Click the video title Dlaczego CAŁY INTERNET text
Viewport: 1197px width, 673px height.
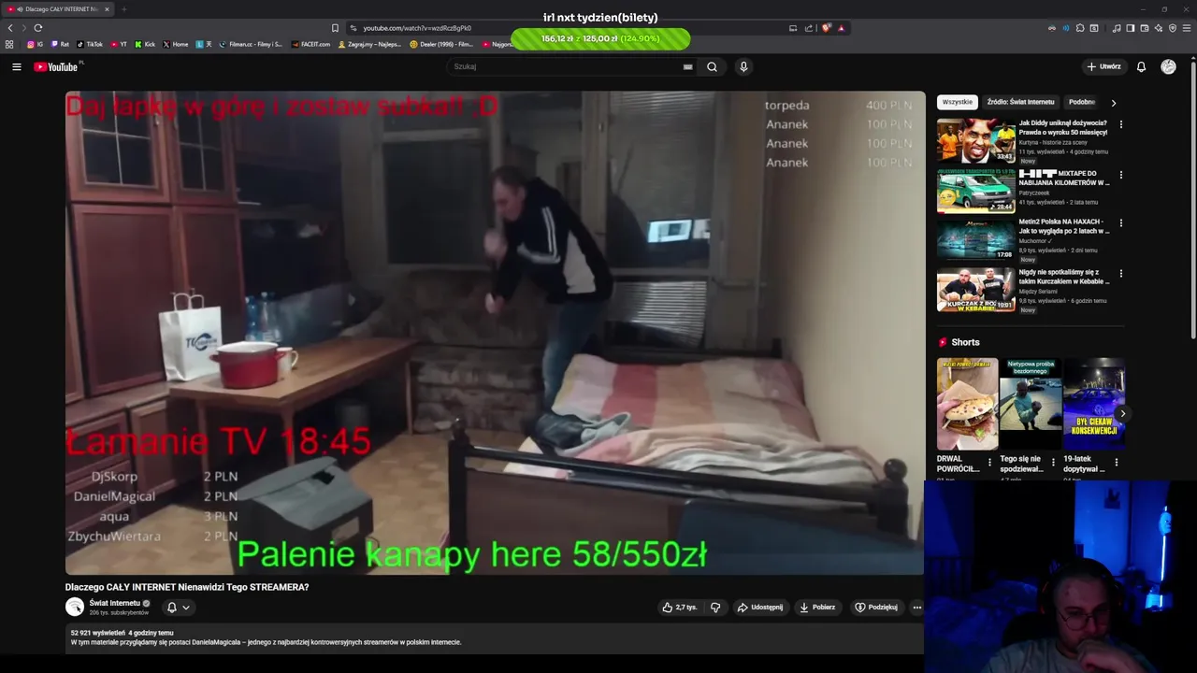[x=187, y=587]
